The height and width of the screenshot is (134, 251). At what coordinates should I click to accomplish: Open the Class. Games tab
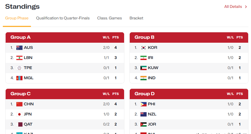[x=109, y=18]
